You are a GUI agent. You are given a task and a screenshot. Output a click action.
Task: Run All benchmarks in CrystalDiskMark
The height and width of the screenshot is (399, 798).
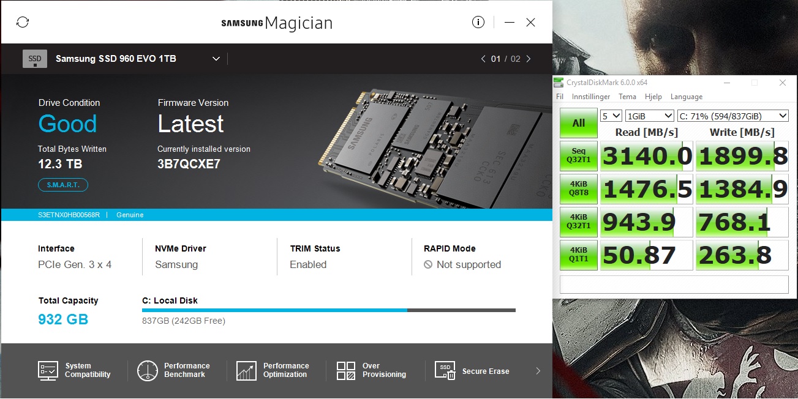click(578, 124)
